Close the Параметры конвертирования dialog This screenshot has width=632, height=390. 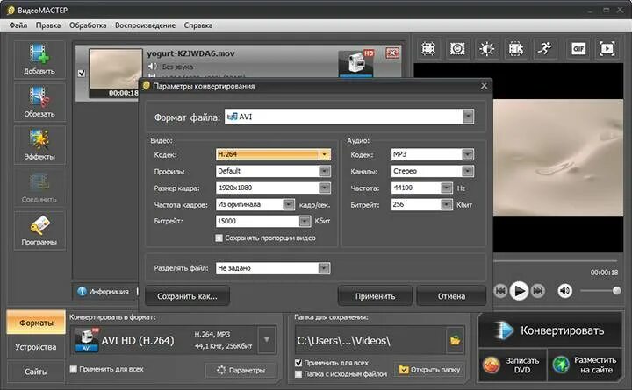coord(484,86)
